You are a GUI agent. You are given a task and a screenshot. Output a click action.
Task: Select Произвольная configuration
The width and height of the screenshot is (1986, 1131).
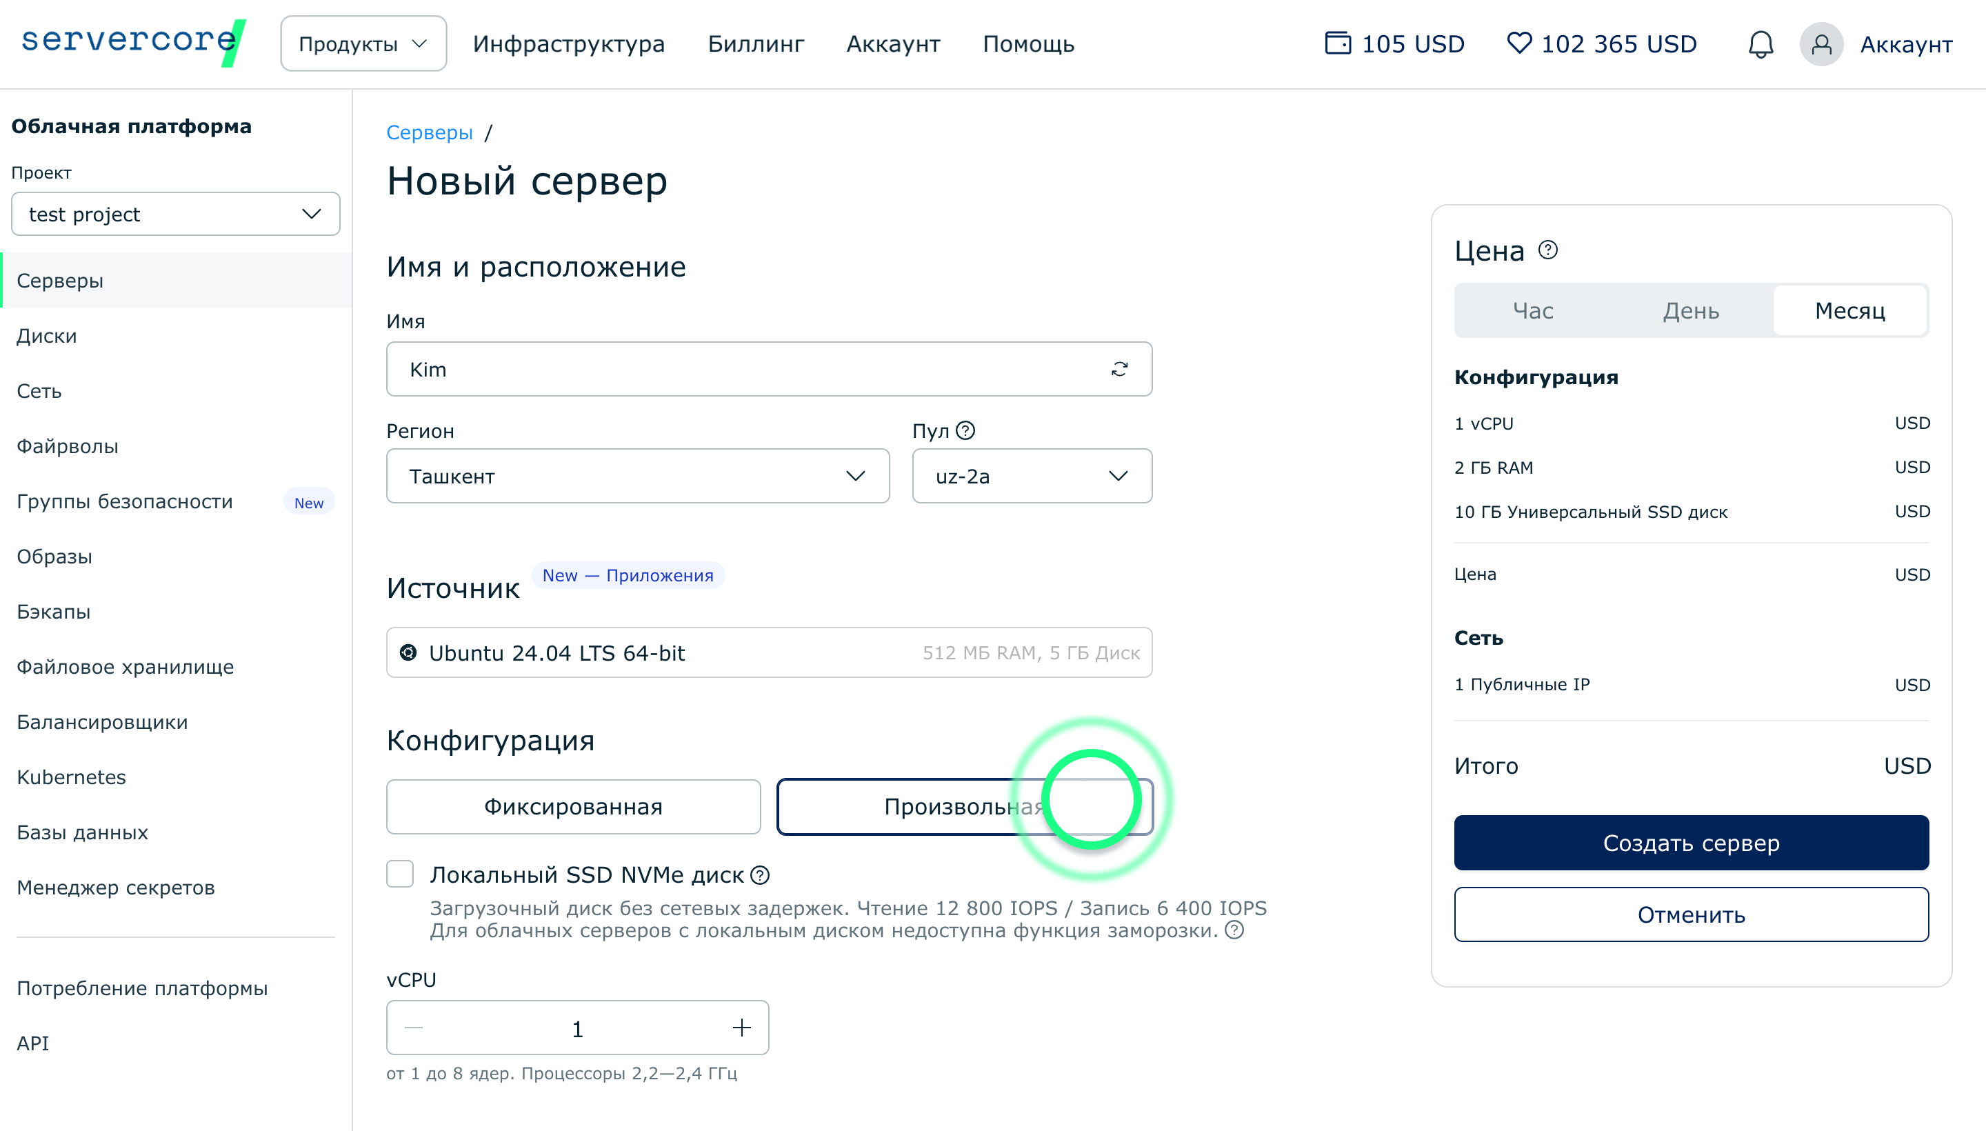coord(965,806)
